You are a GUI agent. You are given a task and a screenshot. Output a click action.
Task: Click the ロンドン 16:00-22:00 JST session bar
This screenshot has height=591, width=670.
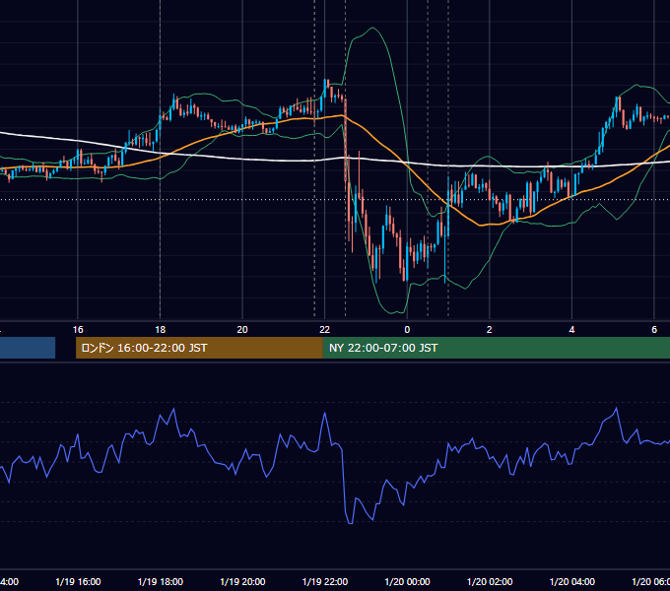199,348
